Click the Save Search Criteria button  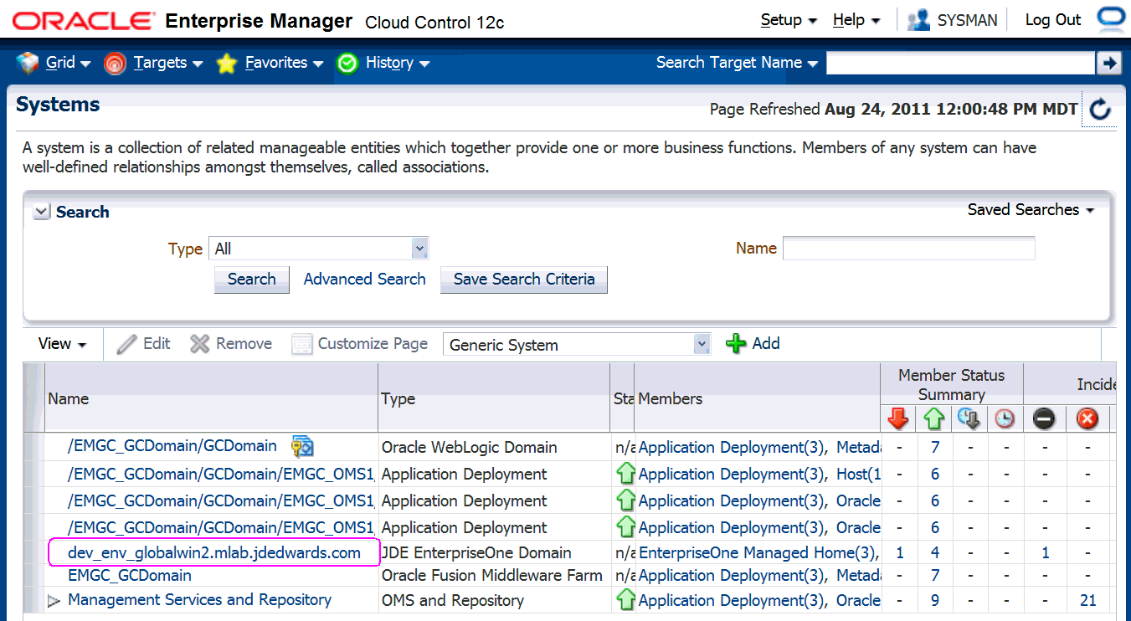tap(523, 280)
